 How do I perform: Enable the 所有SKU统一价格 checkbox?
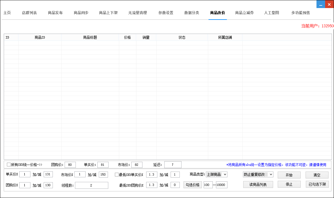(9, 165)
